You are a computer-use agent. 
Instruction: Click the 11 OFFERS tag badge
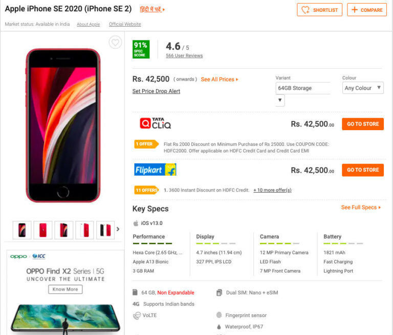(147, 190)
